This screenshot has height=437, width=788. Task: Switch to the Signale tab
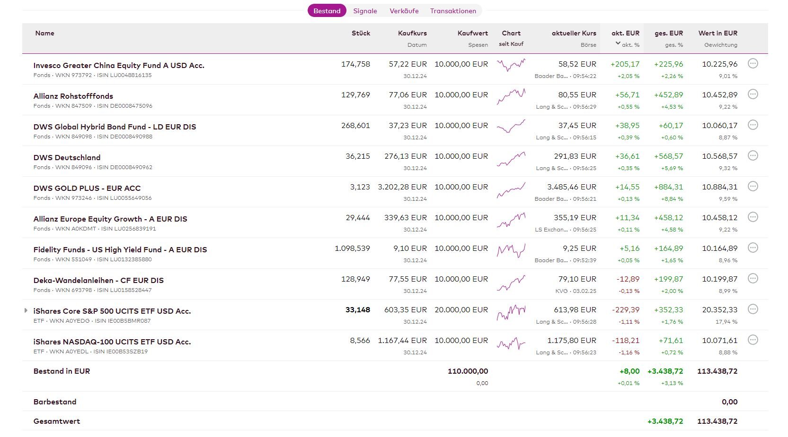[x=365, y=11]
